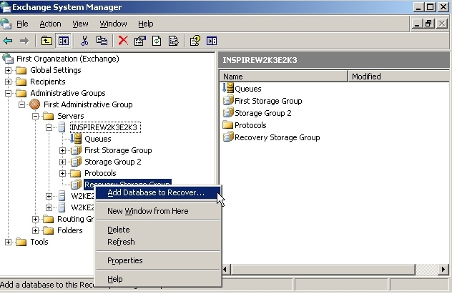Viewport: 452px width, 294px height.
Task: Collapse the Administrative Groups node
Action: pos(8,93)
